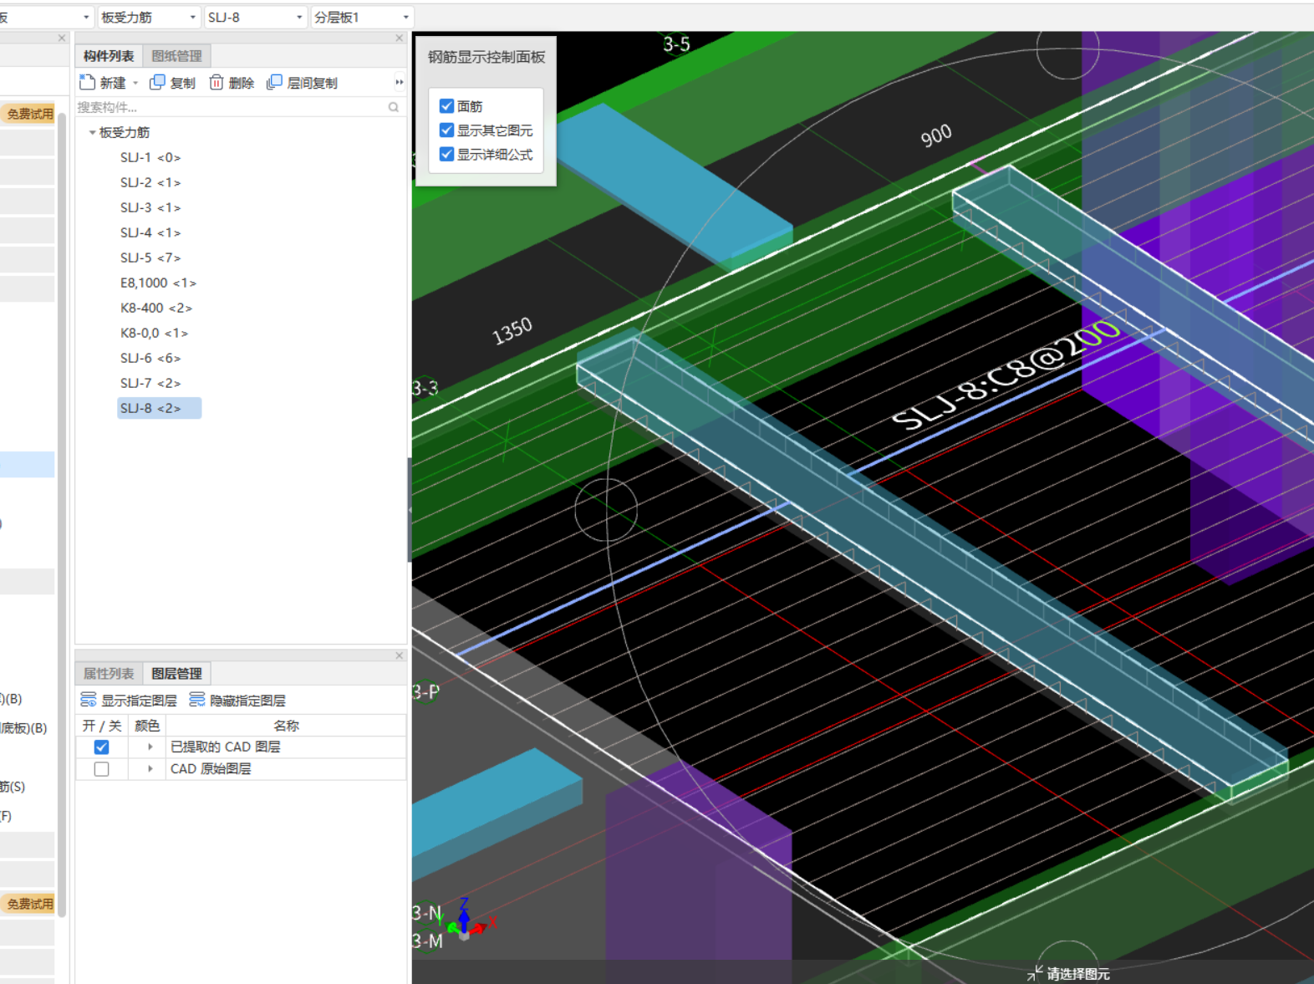The width and height of the screenshot is (1314, 984).
Task: Switch to the 图纸管理 tab
Action: 176,56
